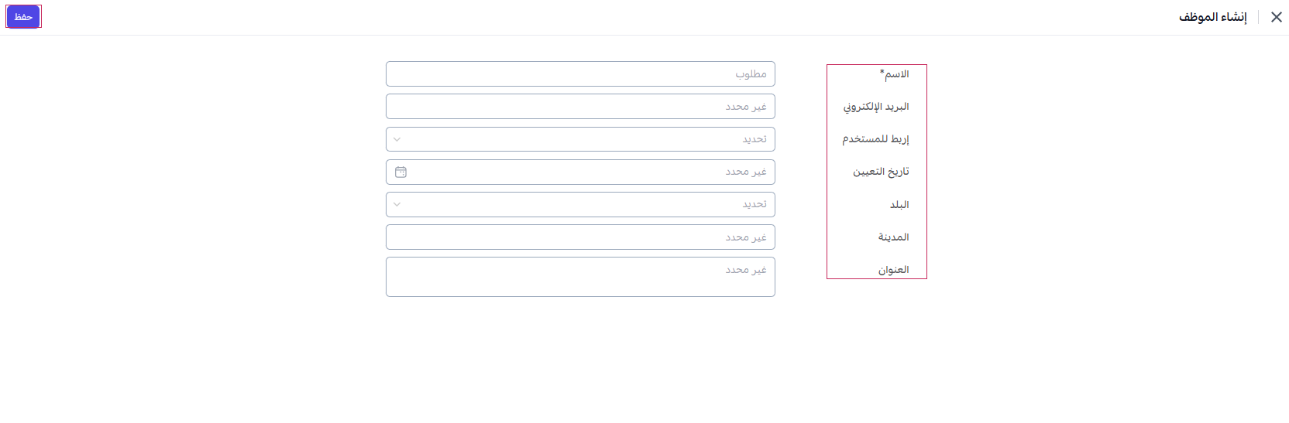The height and width of the screenshot is (423, 1289).
Task: Close the إنشاء الموظف dialog with X
Action: pos(1276,17)
